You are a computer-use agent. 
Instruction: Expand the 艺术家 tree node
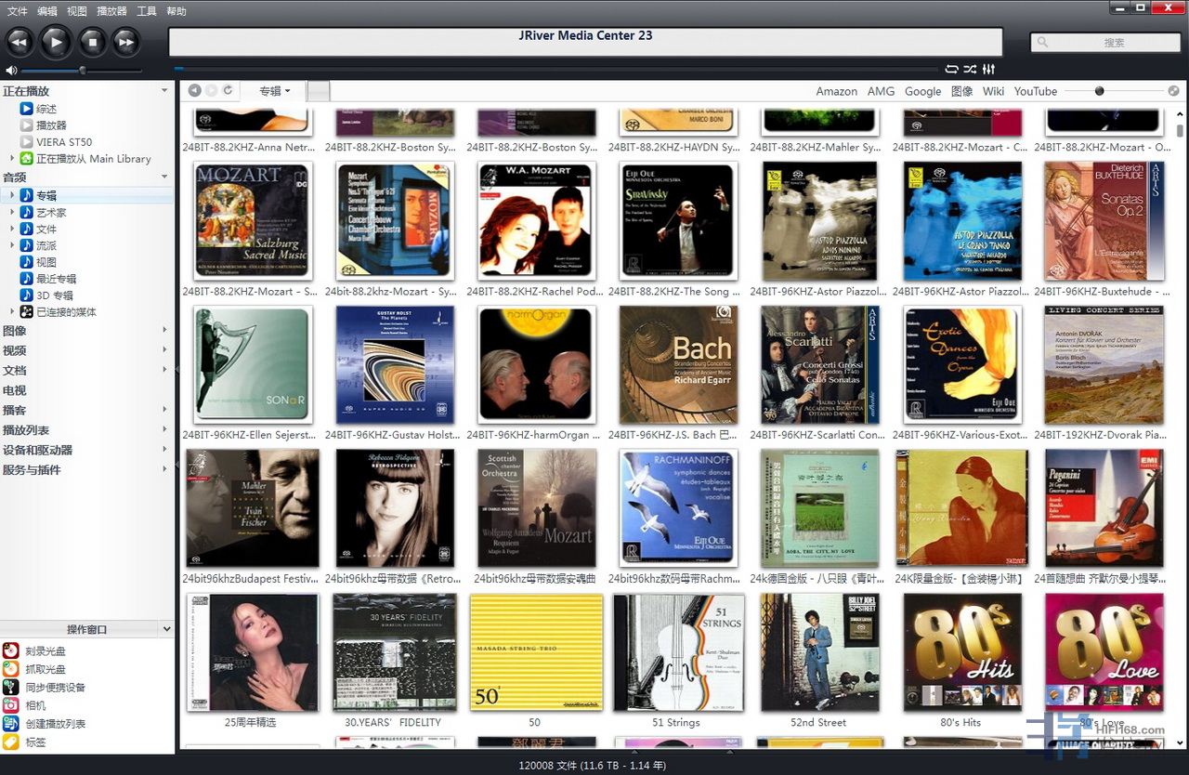coord(12,212)
